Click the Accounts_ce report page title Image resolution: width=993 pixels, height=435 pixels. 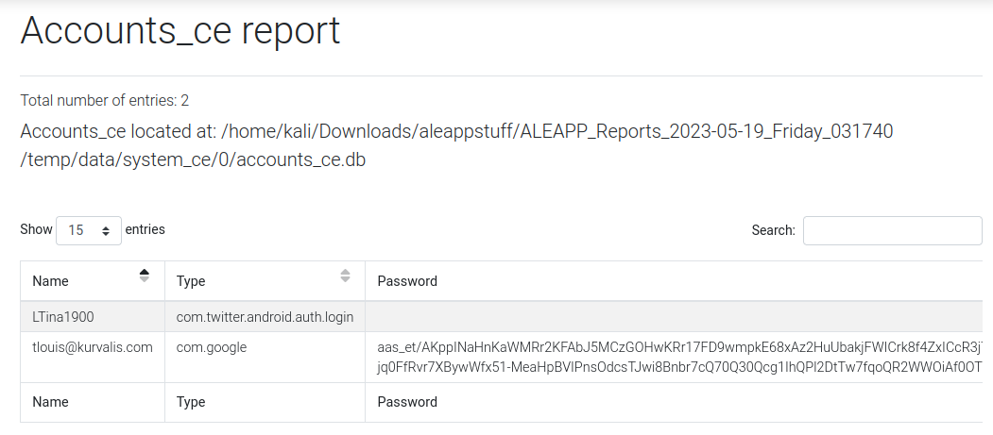click(180, 31)
